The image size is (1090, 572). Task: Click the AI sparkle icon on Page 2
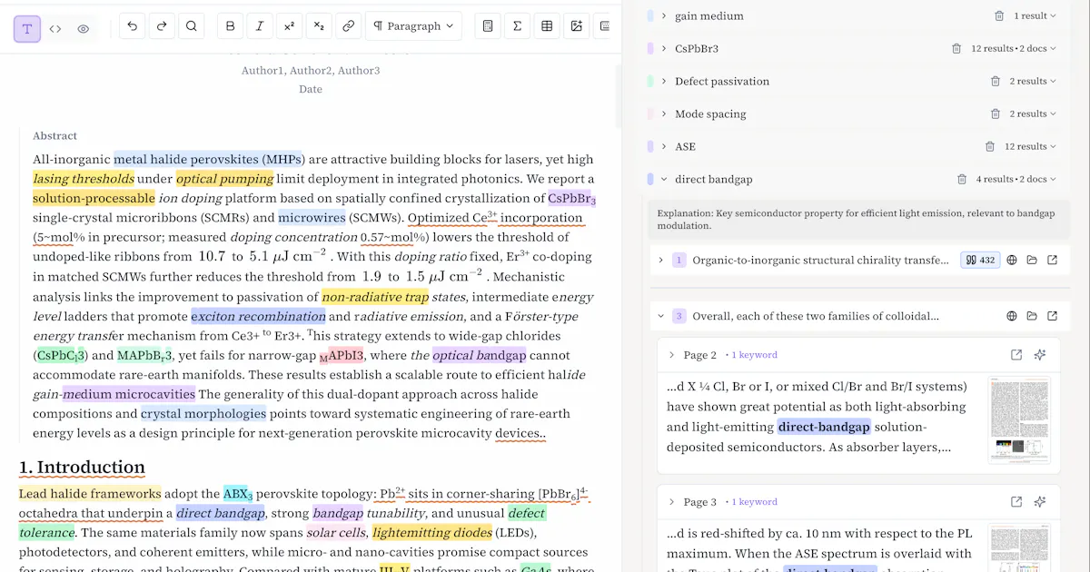1040,355
